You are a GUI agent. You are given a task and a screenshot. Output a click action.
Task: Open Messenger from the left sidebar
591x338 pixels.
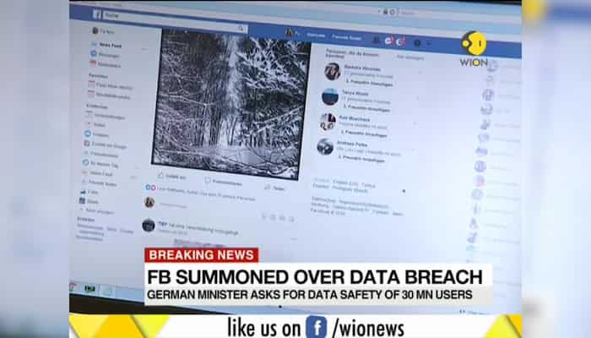[x=106, y=55]
